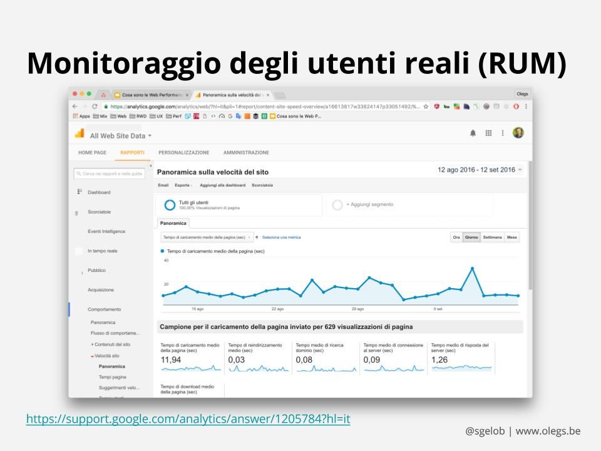Select the RAPPORTI tab
601x451 pixels.
click(x=132, y=153)
